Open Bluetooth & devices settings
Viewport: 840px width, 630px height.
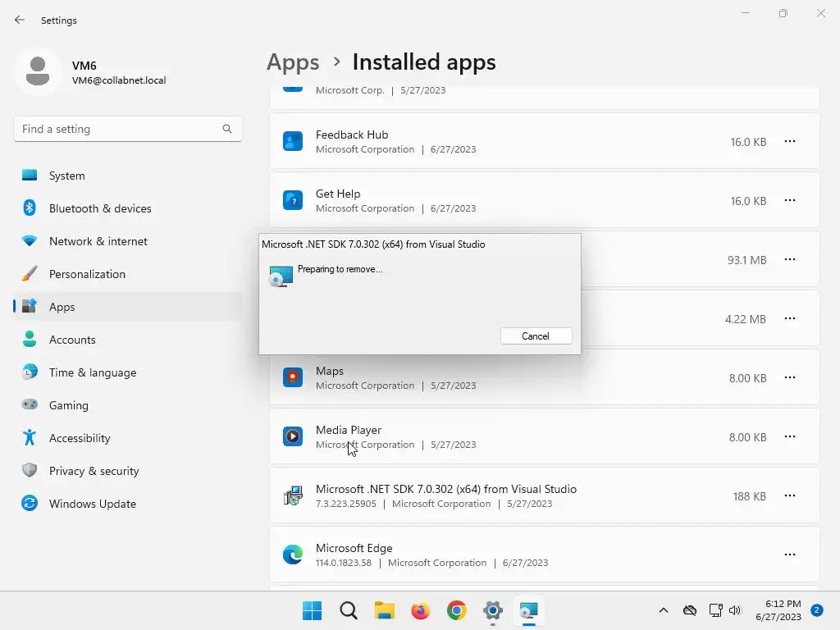click(x=127, y=208)
